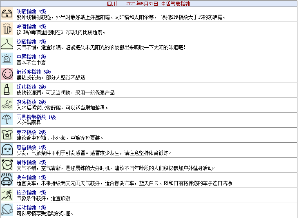Click the 四川 生活气象指数 header title
The height and width of the screenshot is (219, 299).
[x=149, y=4]
